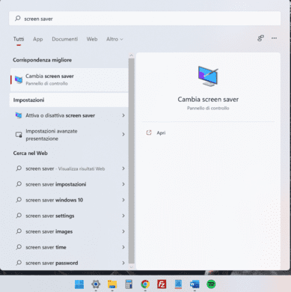
Task: Open the search feedback people icon
Action: coord(260,38)
